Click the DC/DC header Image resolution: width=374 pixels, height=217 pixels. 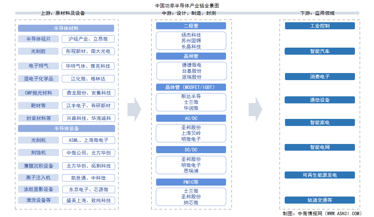(191, 150)
